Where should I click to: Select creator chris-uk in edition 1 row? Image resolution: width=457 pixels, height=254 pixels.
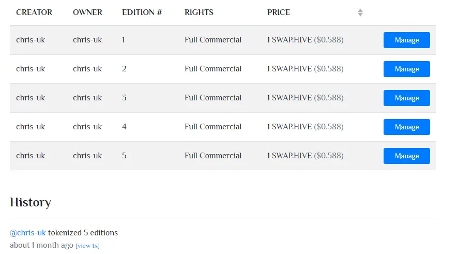point(31,40)
